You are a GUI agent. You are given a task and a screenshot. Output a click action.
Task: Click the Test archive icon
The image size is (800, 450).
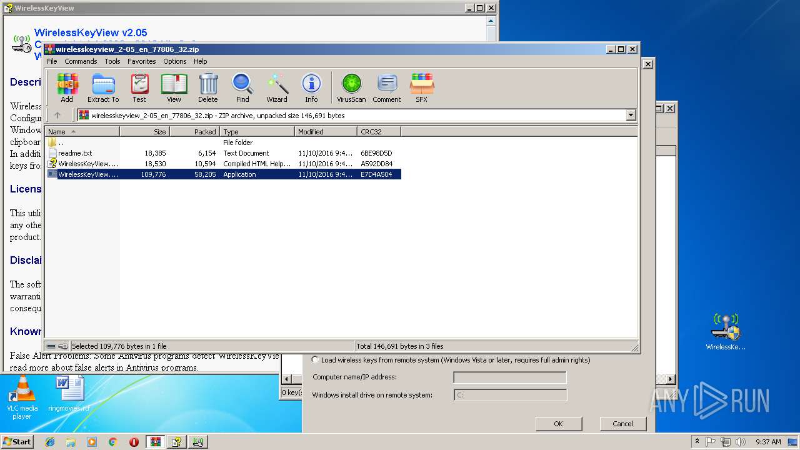(x=139, y=87)
